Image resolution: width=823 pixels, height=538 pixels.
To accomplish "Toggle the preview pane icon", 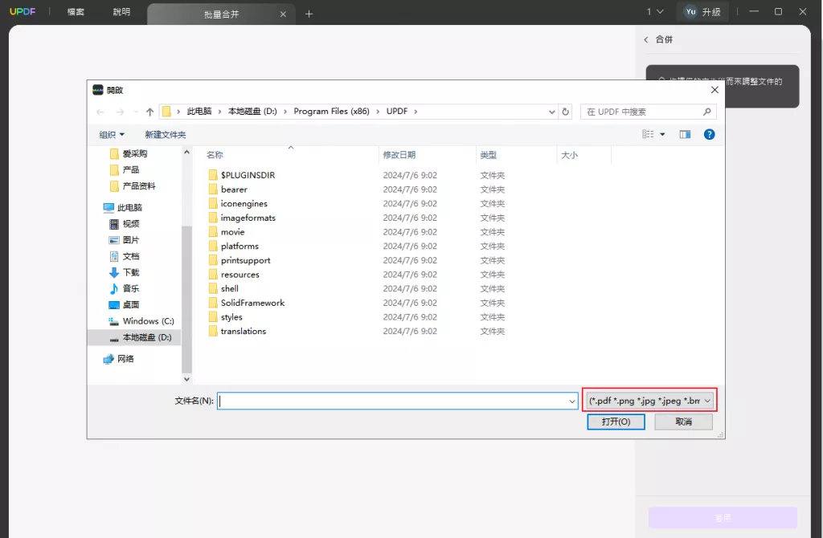I will [x=685, y=135].
